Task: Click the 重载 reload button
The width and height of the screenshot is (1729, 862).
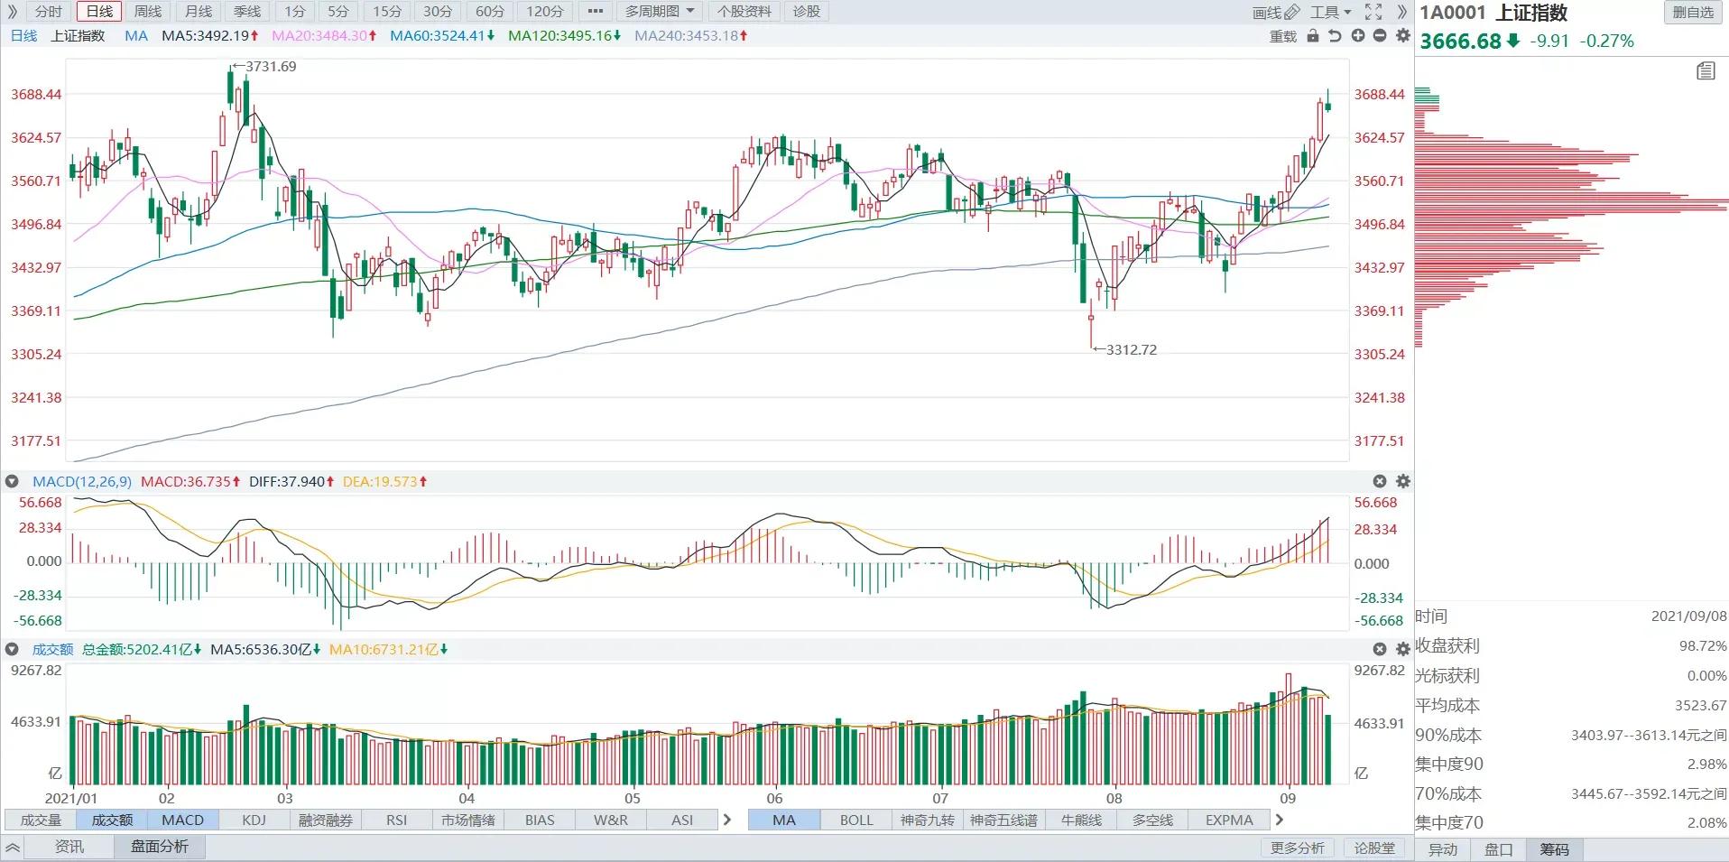Action: [1282, 36]
